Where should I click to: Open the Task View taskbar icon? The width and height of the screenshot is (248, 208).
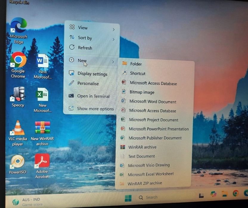pos(201,196)
